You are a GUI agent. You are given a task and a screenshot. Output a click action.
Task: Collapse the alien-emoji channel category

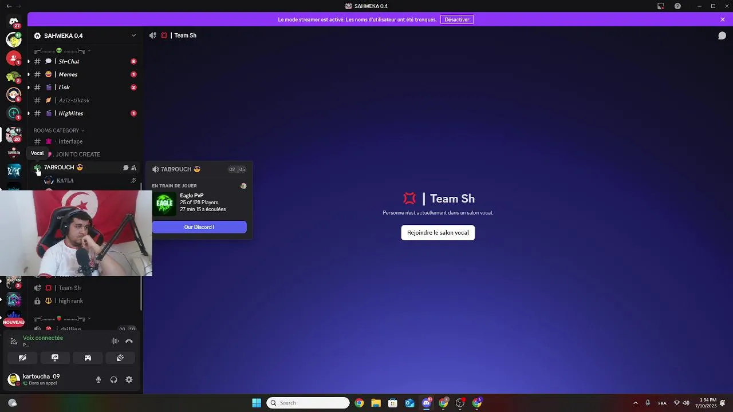[62, 51]
